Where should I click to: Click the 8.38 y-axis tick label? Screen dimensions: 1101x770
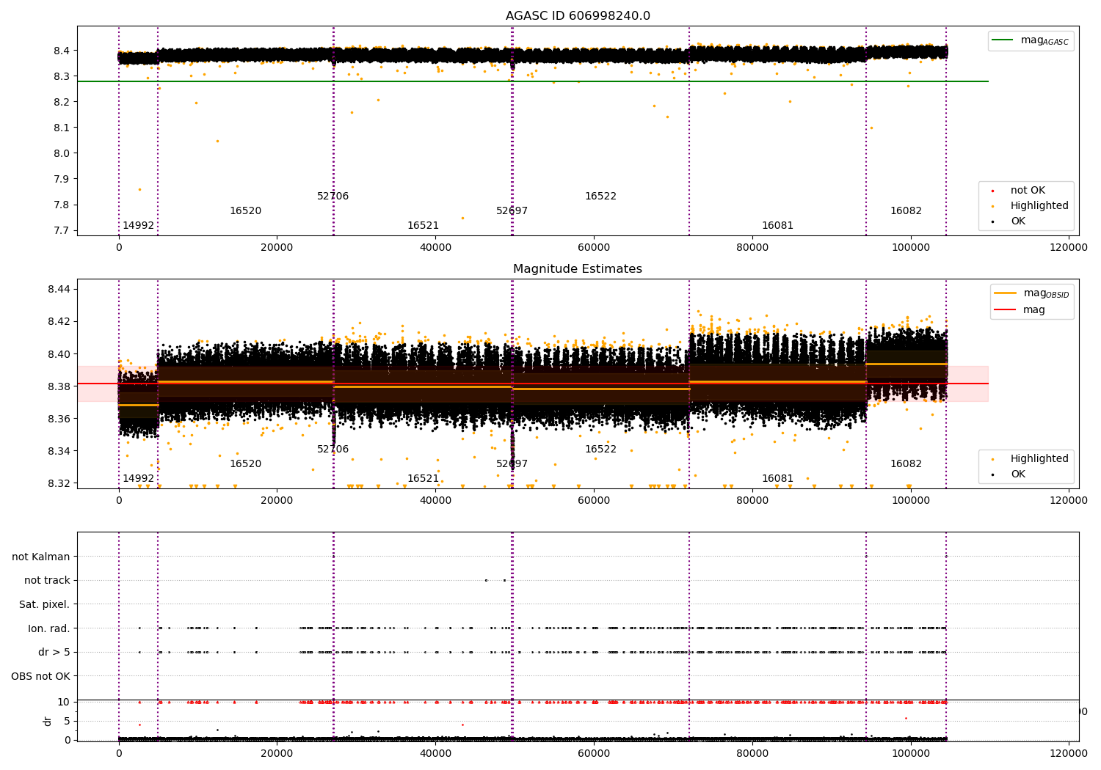point(58,387)
